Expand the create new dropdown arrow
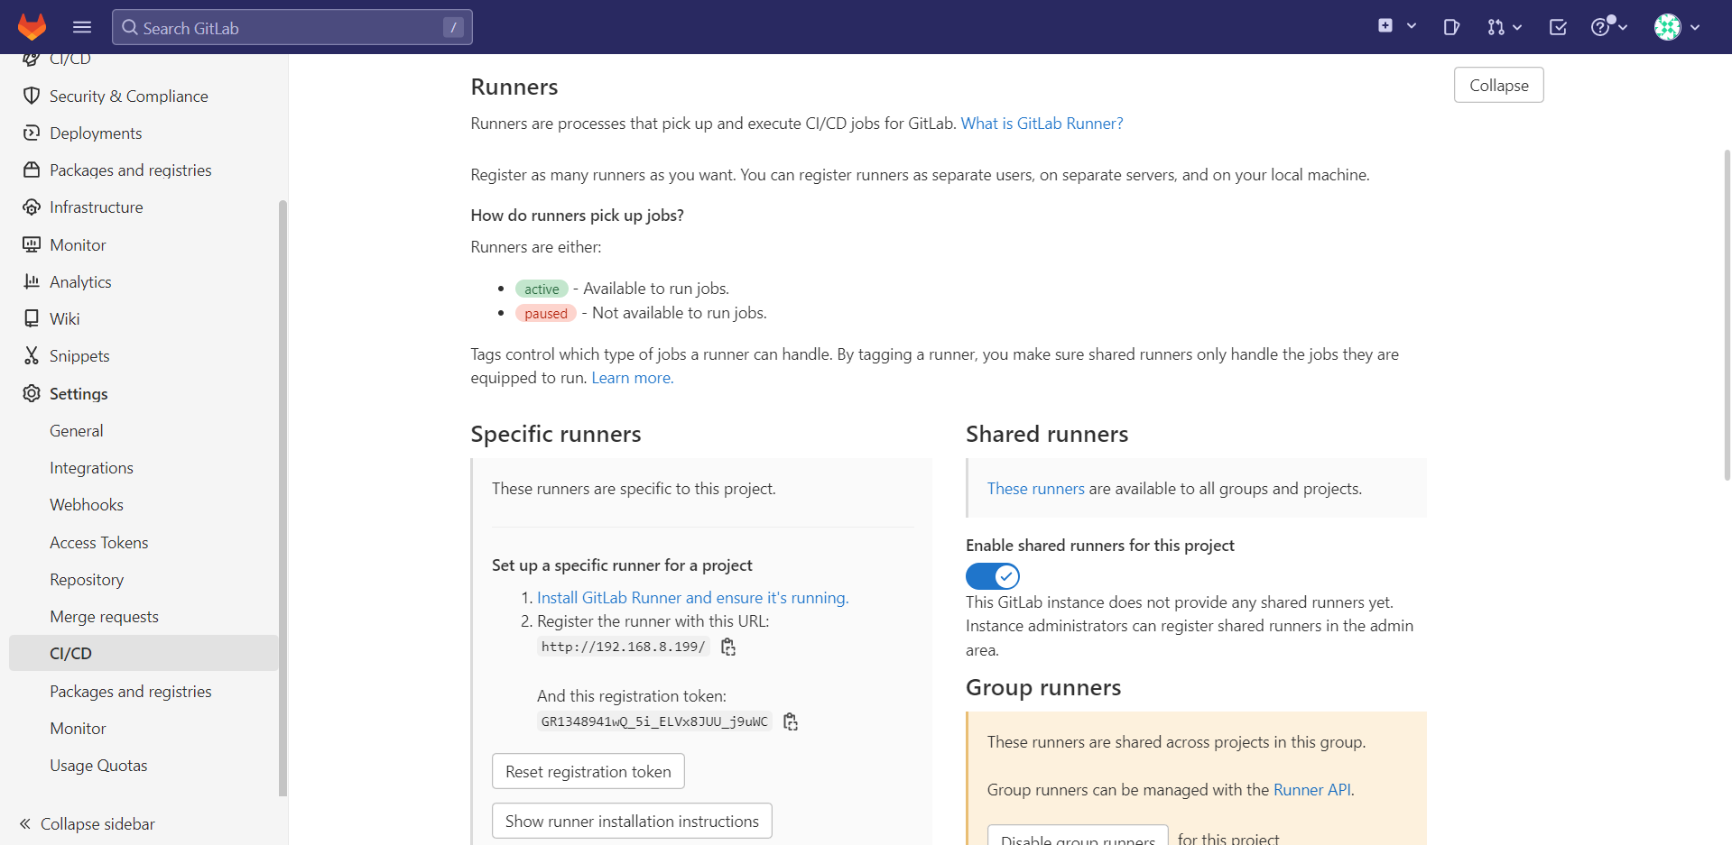This screenshot has height=845, width=1732. [1412, 26]
